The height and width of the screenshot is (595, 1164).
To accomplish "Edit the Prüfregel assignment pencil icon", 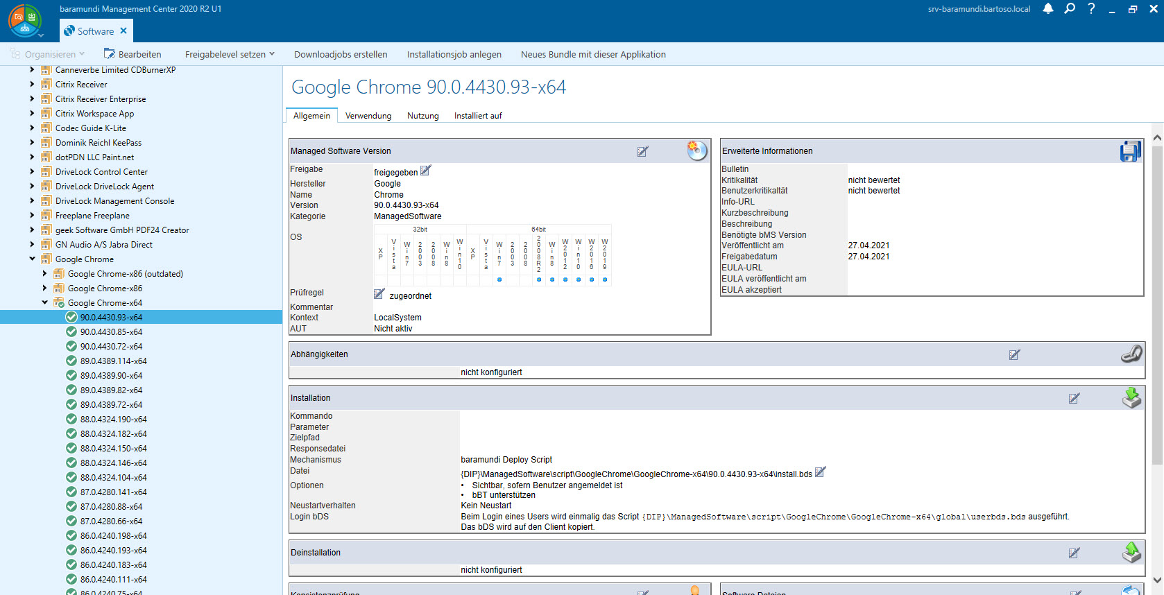I will (379, 294).
